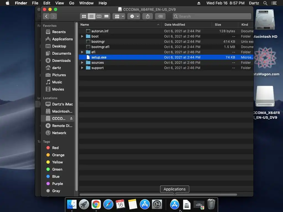Eject the CCCO... volume in sidebar

pyautogui.click(x=71, y=118)
